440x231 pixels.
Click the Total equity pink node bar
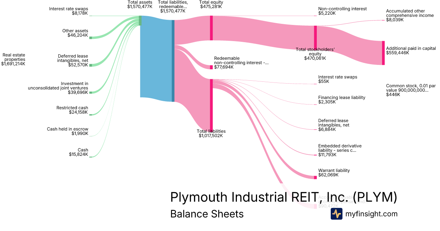pyautogui.click(x=211, y=28)
